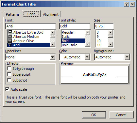Select Arial in font list
Image resolution: width=137 pixels, height=123 pixels.
point(28,45)
